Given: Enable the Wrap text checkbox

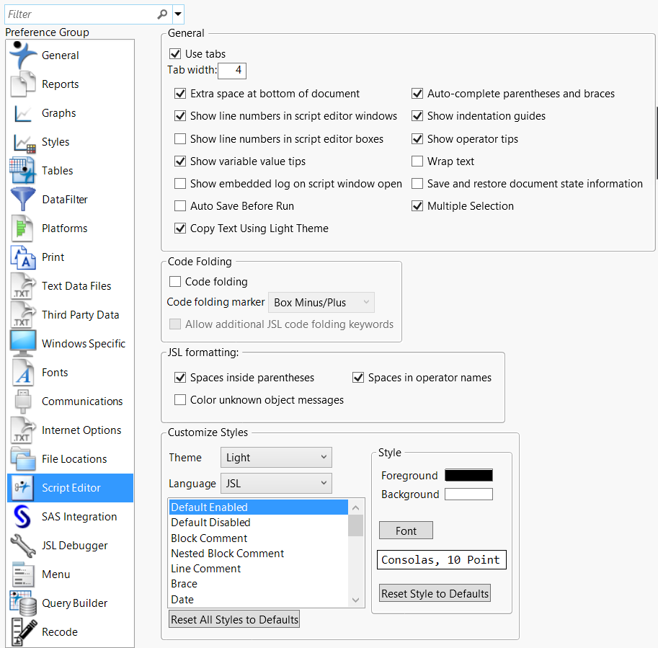Looking at the screenshot, I should click(x=417, y=161).
